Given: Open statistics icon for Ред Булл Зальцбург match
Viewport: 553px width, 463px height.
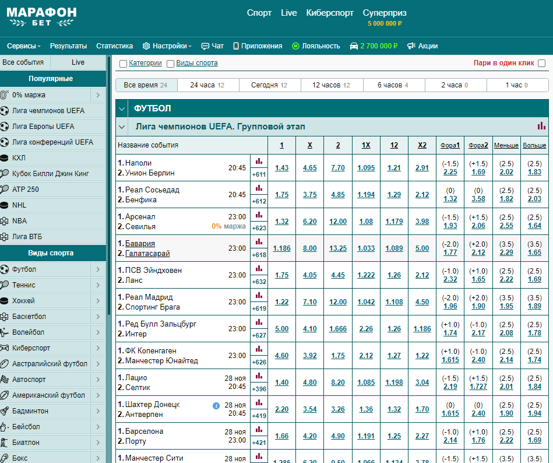Looking at the screenshot, I should point(259,322).
